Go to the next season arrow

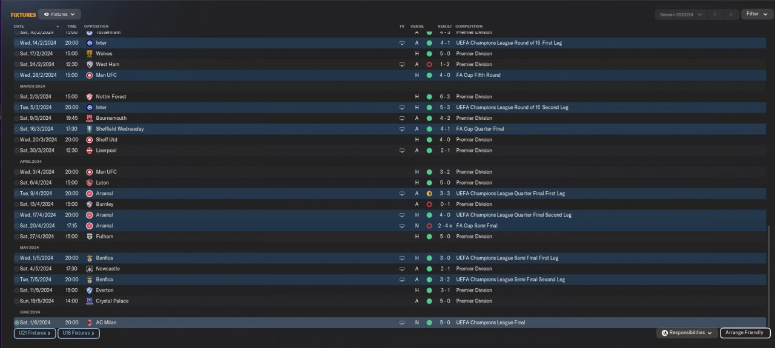coord(731,15)
